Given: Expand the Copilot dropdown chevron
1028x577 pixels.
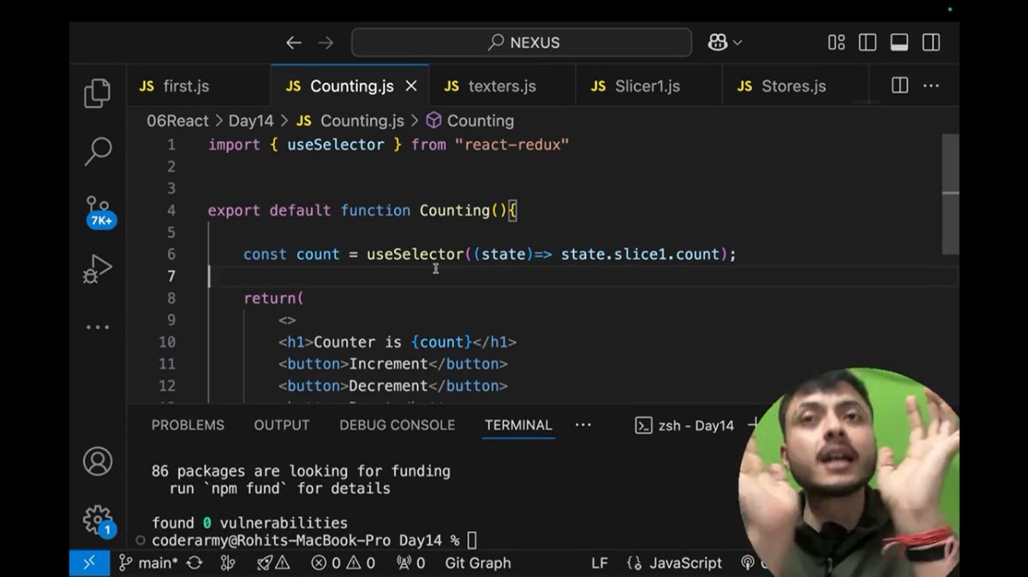Looking at the screenshot, I should [737, 43].
